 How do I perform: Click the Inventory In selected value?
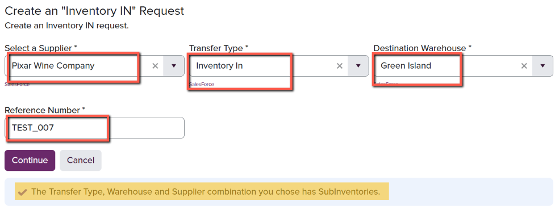pos(220,66)
